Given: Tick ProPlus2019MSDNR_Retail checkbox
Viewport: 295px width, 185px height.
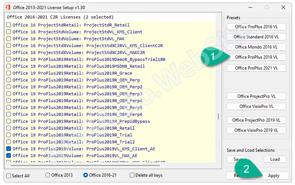Looking at the screenshot, I should point(8,66).
